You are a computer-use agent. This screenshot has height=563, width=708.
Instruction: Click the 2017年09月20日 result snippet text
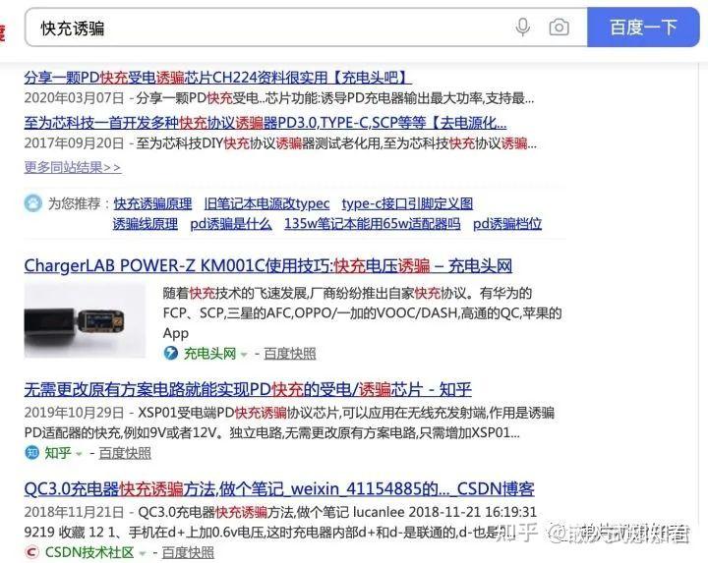(280, 143)
